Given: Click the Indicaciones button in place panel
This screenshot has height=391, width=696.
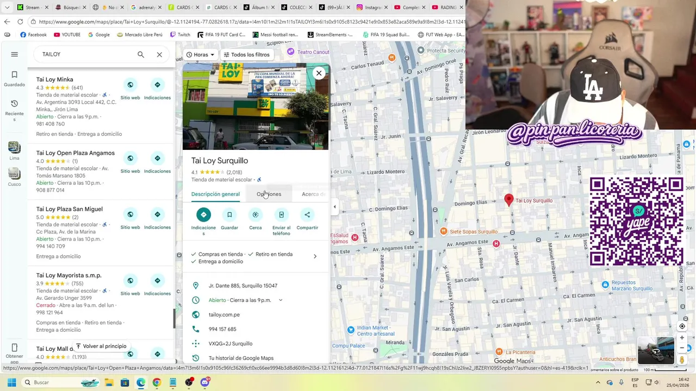Looking at the screenshot, I should coord(203,222).
